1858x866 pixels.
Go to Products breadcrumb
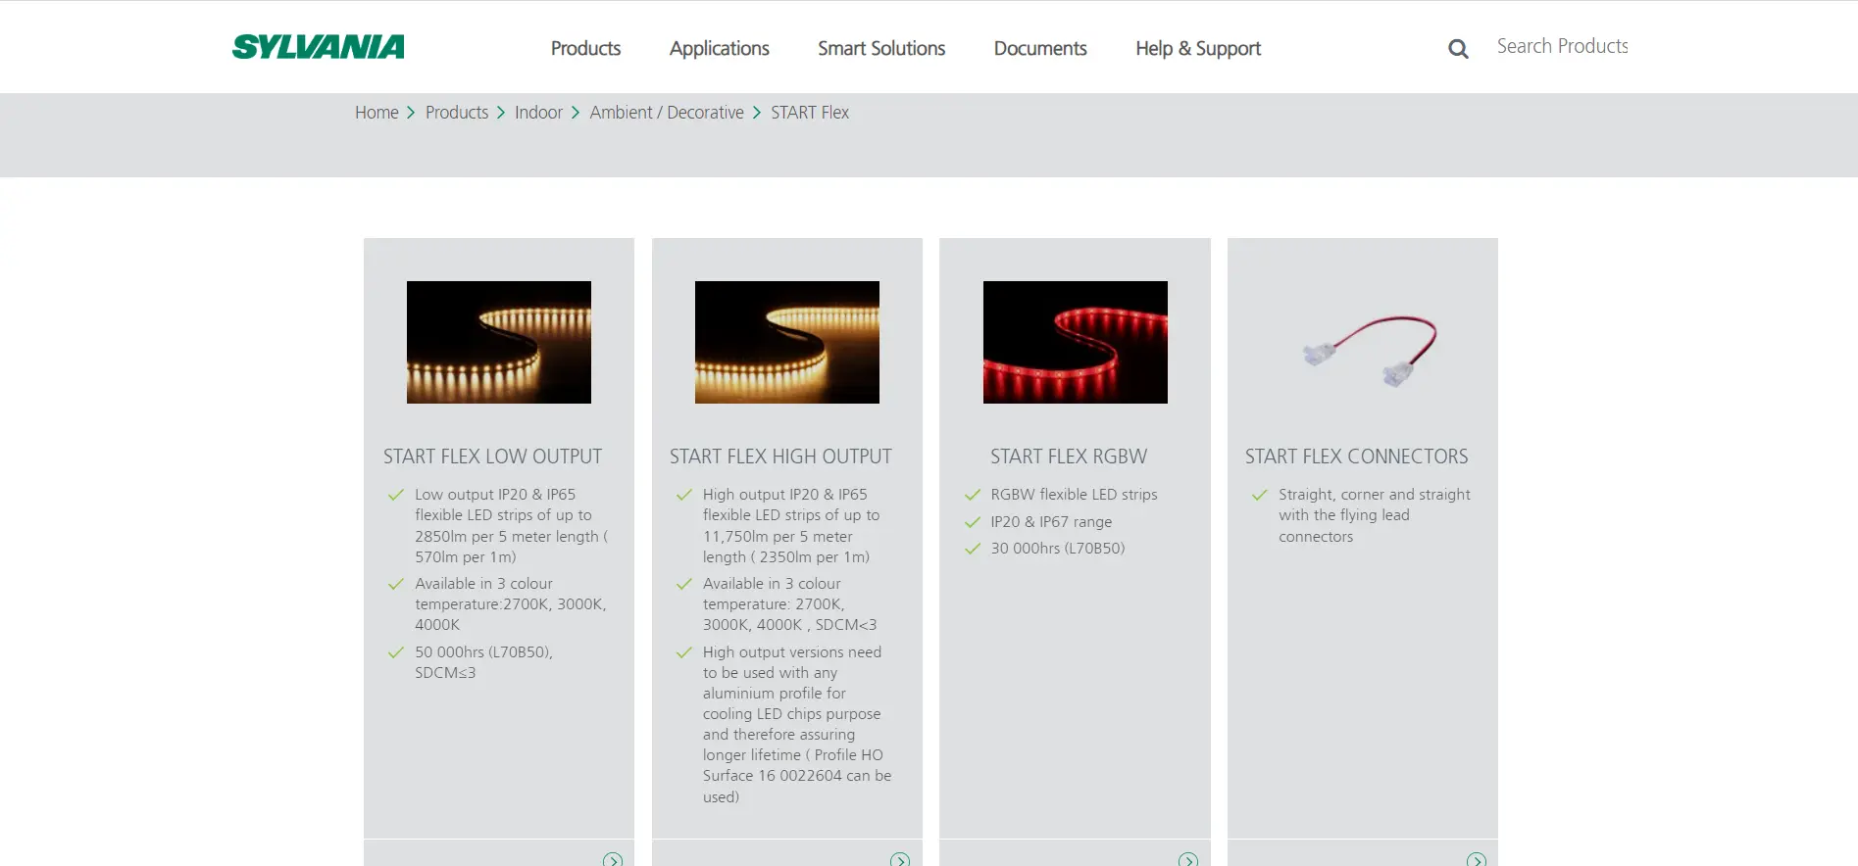pos(457,113)
